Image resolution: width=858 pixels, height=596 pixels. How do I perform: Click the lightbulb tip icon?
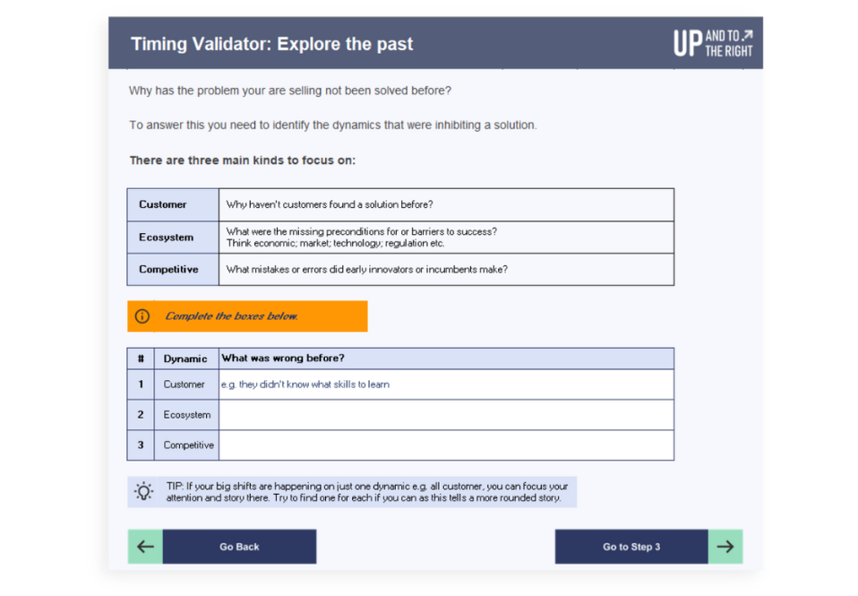click(x=143, y=491)
